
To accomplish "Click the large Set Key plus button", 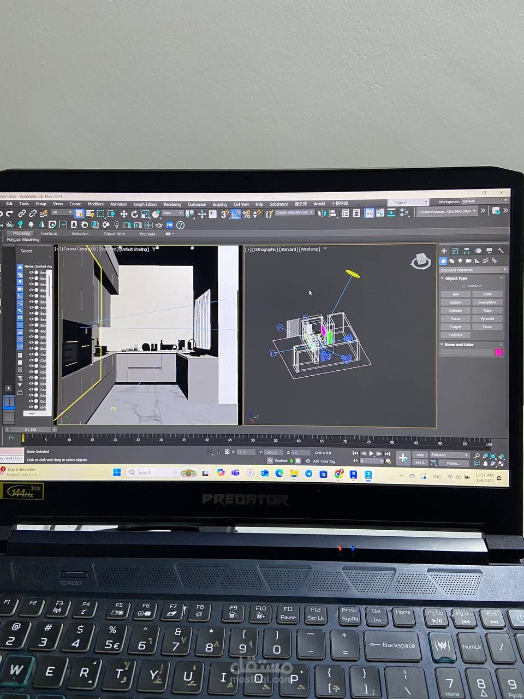I will [x=403, y=458].
